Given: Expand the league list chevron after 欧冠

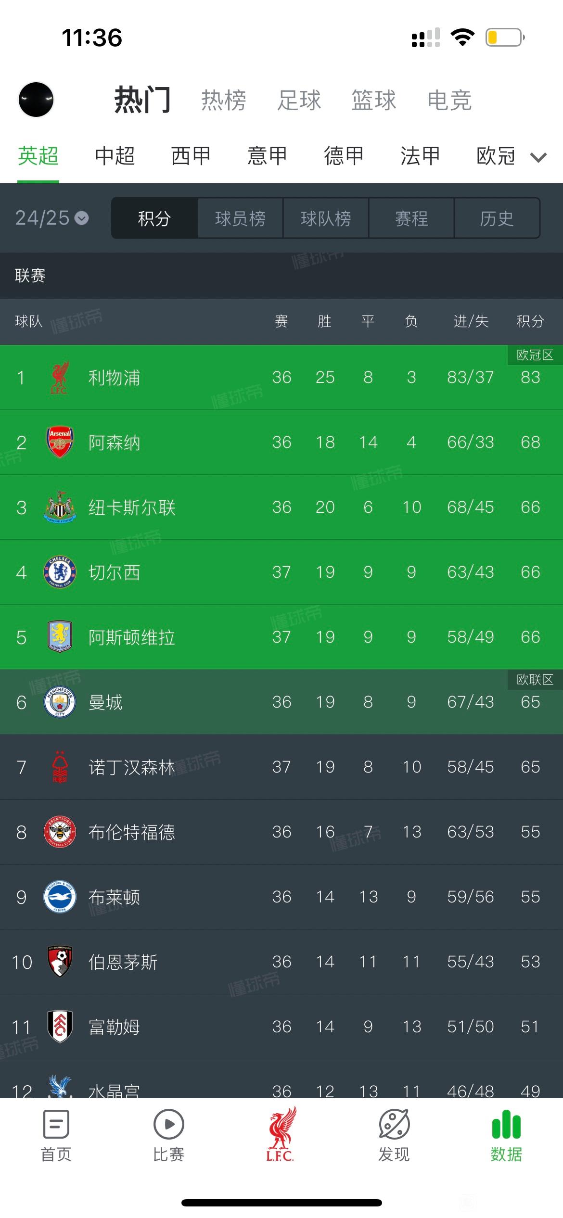Looking at the screenshot, I should [x=538, y=157].
